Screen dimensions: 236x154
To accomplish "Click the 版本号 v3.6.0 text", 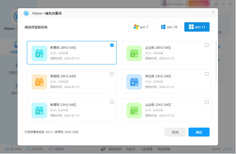I will point(222,149).
